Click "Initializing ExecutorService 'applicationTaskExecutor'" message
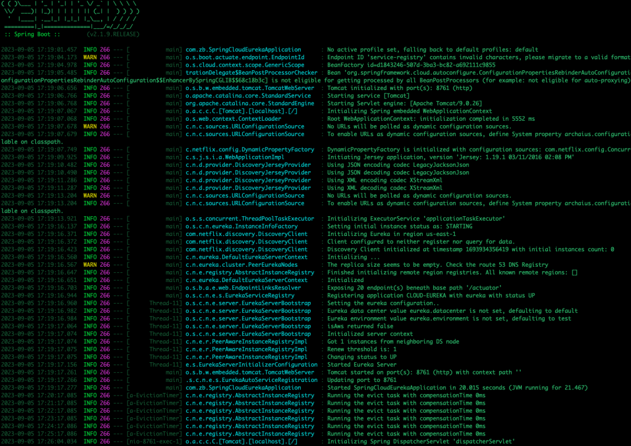 pos(416,218)
